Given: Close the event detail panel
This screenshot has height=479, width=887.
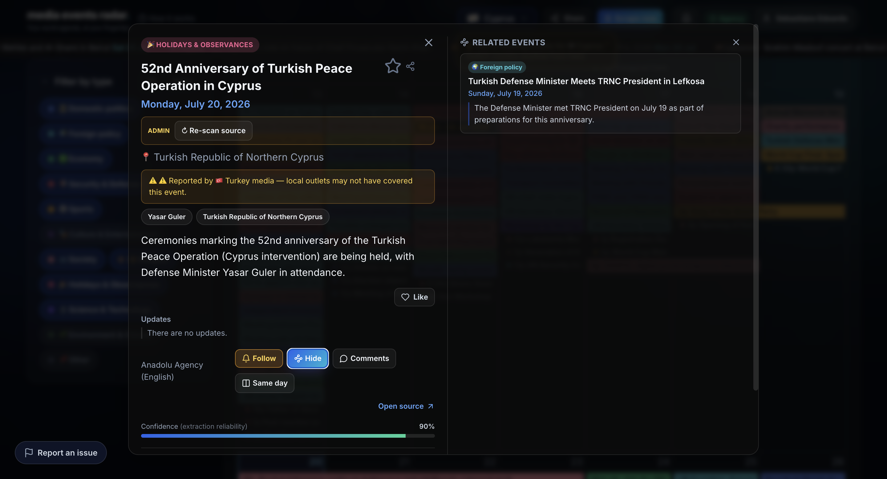Looking at the screenshot, I should [428, 43].
